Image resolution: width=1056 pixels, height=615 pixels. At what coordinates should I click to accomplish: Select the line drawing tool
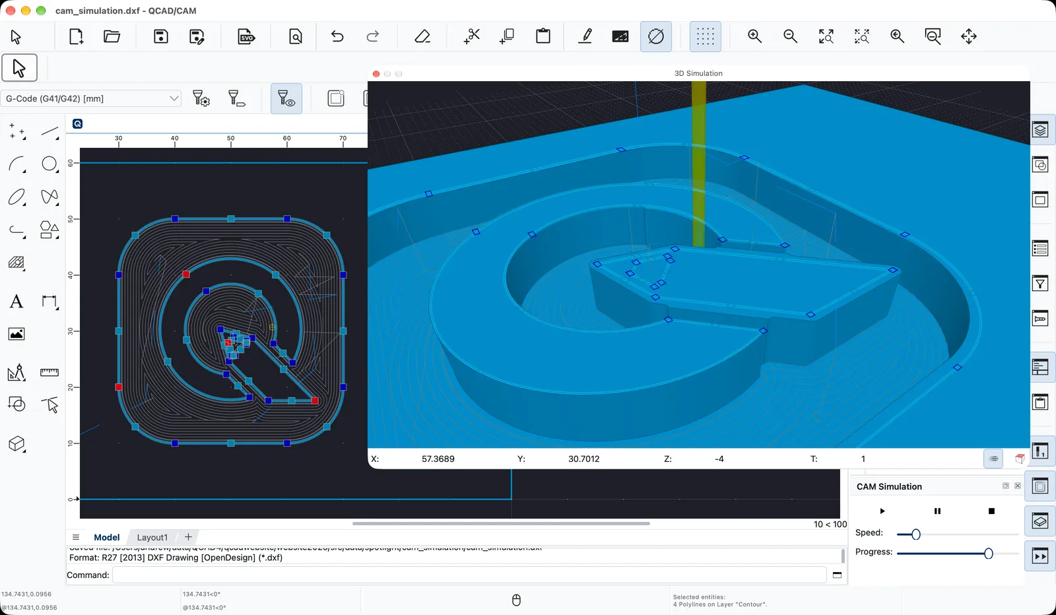pyautogui.click(x=49, y=132)
